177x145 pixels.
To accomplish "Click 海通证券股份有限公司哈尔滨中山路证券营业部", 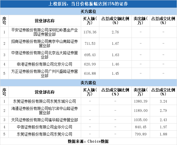I will [x=44, y=111].
